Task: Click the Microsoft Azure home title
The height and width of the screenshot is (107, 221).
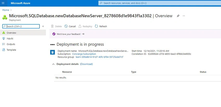Action: tap(21, 3)
